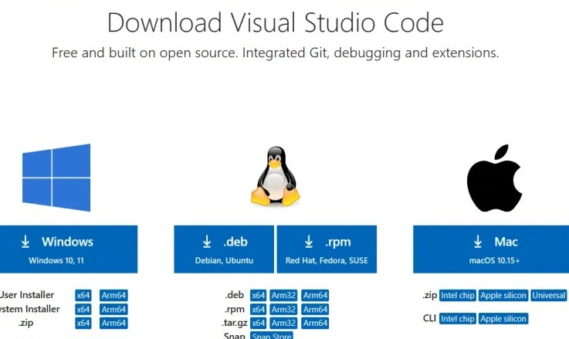This screenshot has width=569, height=339.
Task: Click the download arrow on .deb button
Action: click(207, 242)
